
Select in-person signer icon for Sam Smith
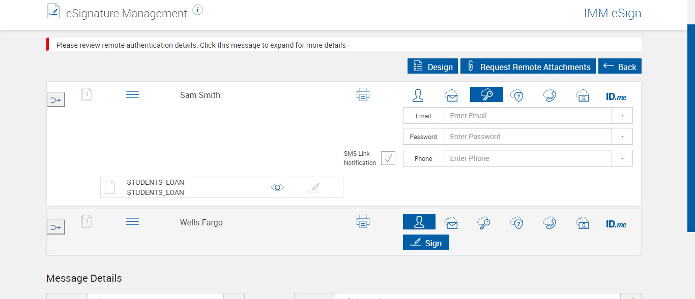(x=418, y=95)
